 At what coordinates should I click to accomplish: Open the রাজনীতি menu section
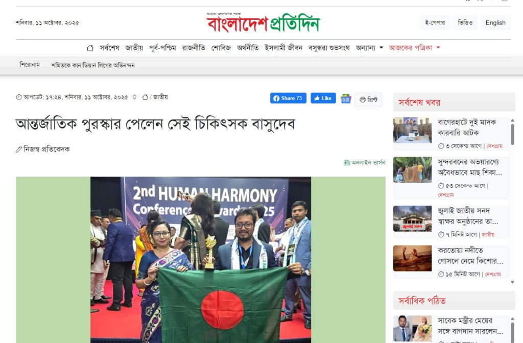[194, 48]
